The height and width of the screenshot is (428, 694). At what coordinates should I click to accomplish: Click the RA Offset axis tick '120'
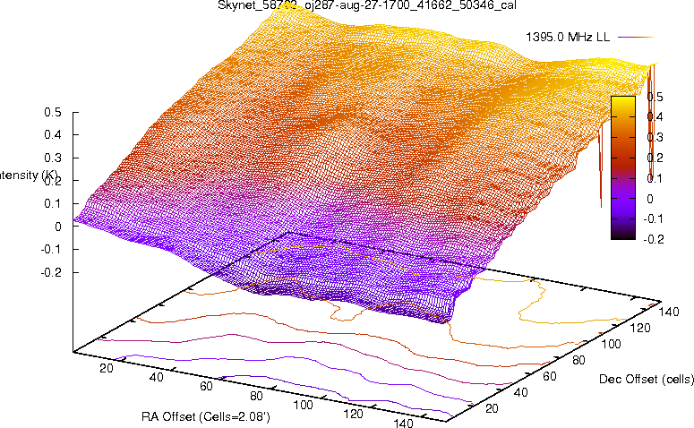click(353, 414)
